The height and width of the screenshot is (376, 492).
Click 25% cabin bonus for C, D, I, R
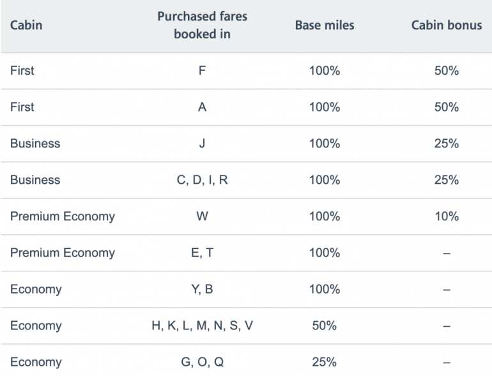click(447, 180)
